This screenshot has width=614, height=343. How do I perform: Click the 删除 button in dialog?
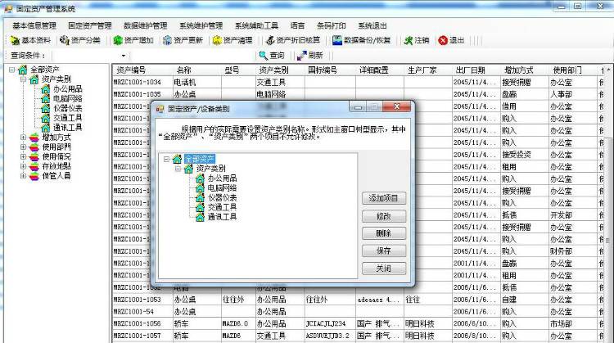click(384, 233)
